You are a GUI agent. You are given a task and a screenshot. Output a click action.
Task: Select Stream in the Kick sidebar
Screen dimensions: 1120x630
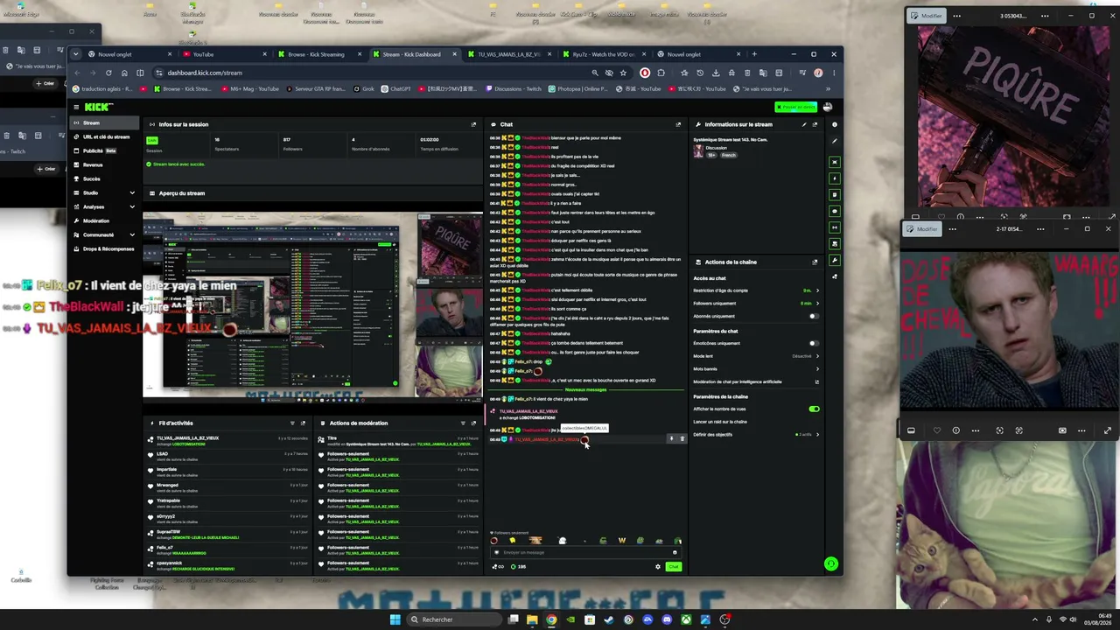pos(104,122)
